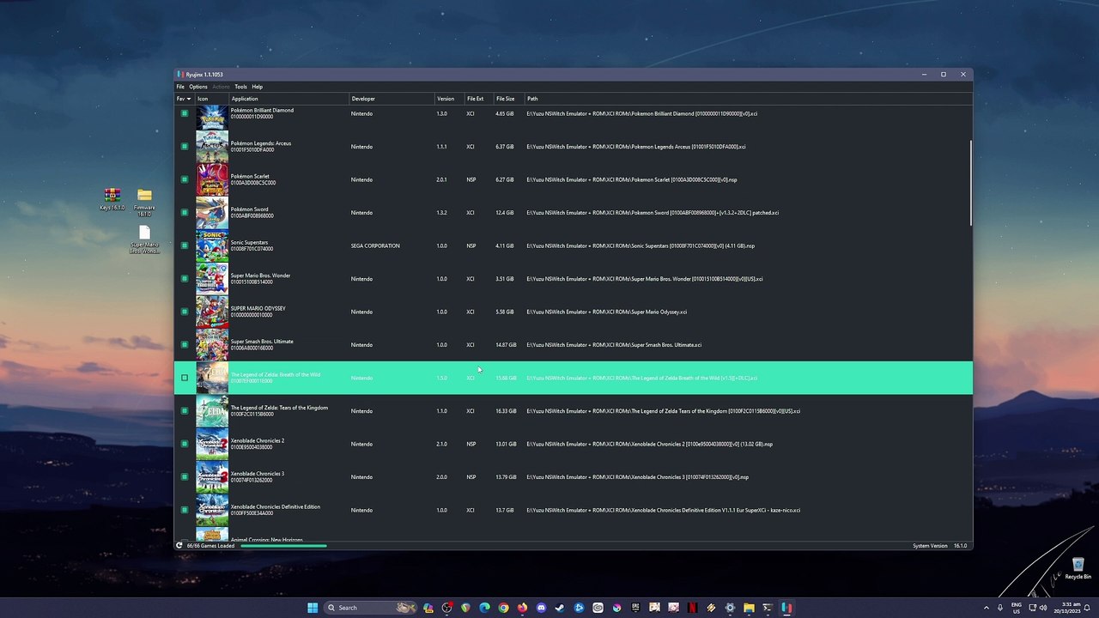The width and height of the screenshot is (1099, 618).
Task: Open the Super Mario Bros. Wonder file on desktop
Action: tap(144, 239)
